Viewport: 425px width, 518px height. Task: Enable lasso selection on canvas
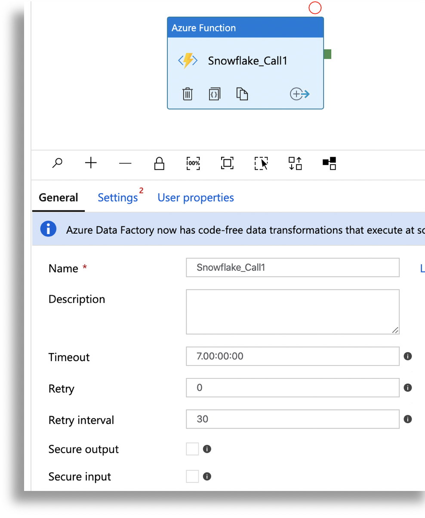tap(261, 163)
